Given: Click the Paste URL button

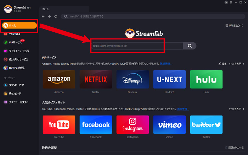Looking at the screenshot, I should tap(234, 25).
